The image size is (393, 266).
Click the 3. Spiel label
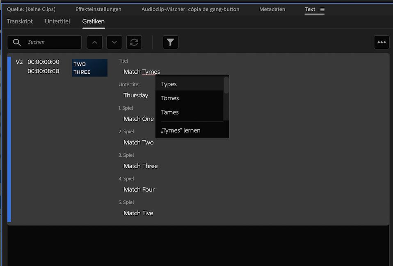(x=126, y=155)
